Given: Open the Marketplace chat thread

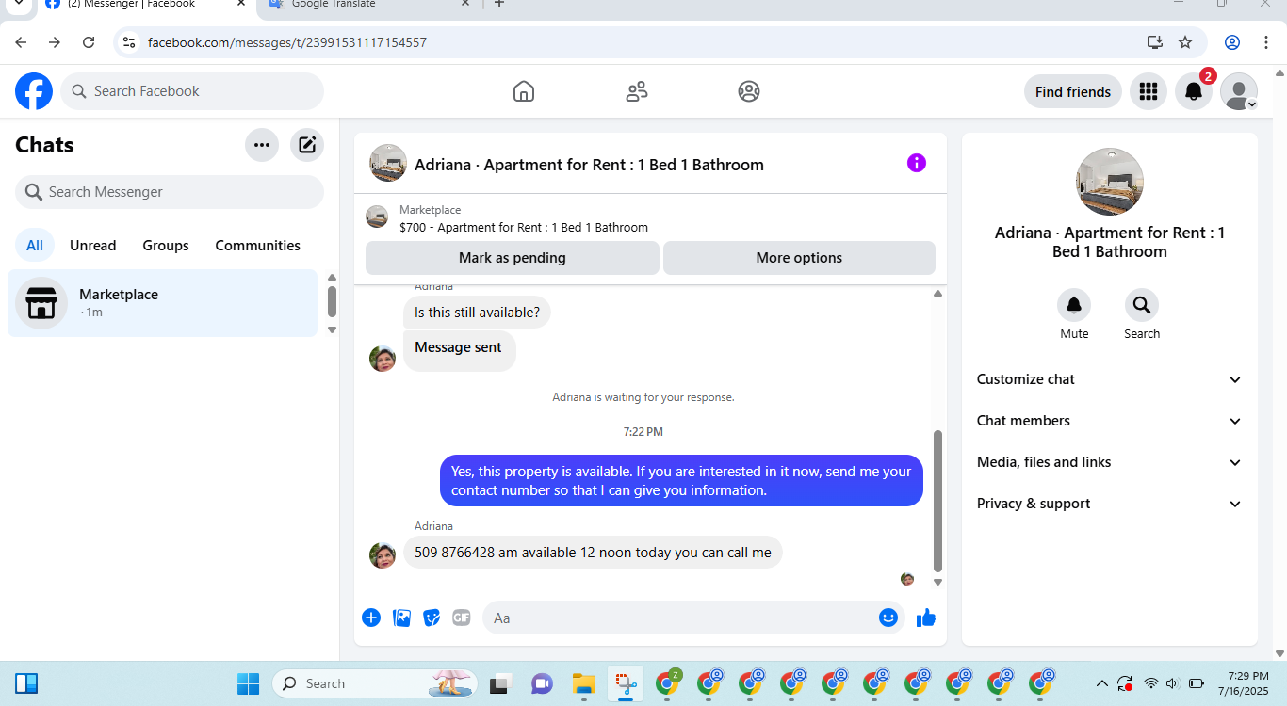Looking at the screenshot, I should click(163, 303).
